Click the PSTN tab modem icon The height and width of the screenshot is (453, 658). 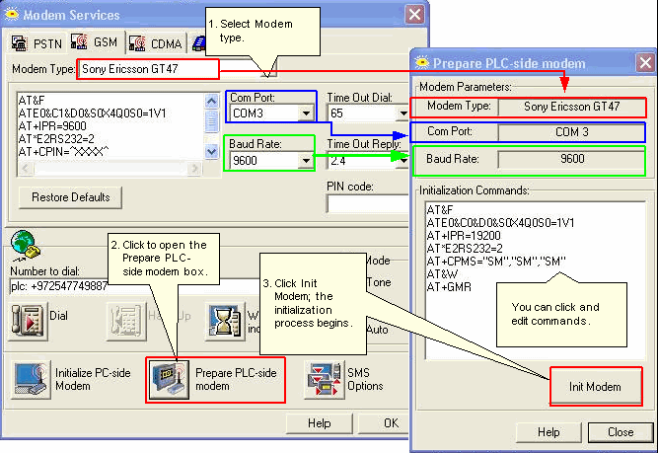(x=20, y=43)
